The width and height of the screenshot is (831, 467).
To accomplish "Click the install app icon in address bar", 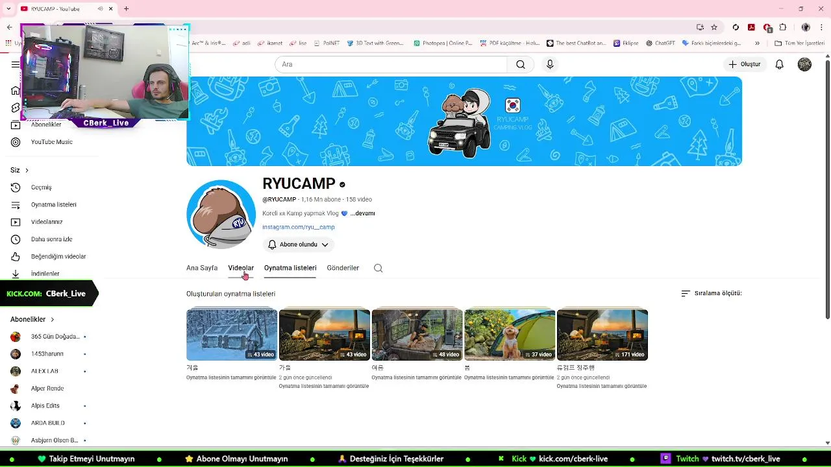I will coord(700,27).
